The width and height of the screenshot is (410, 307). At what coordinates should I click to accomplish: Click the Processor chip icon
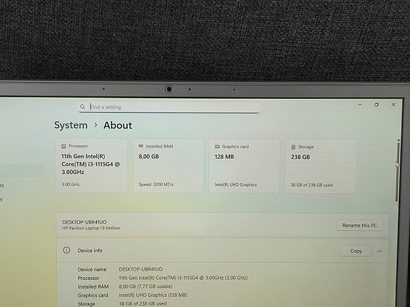click(63, 146)
